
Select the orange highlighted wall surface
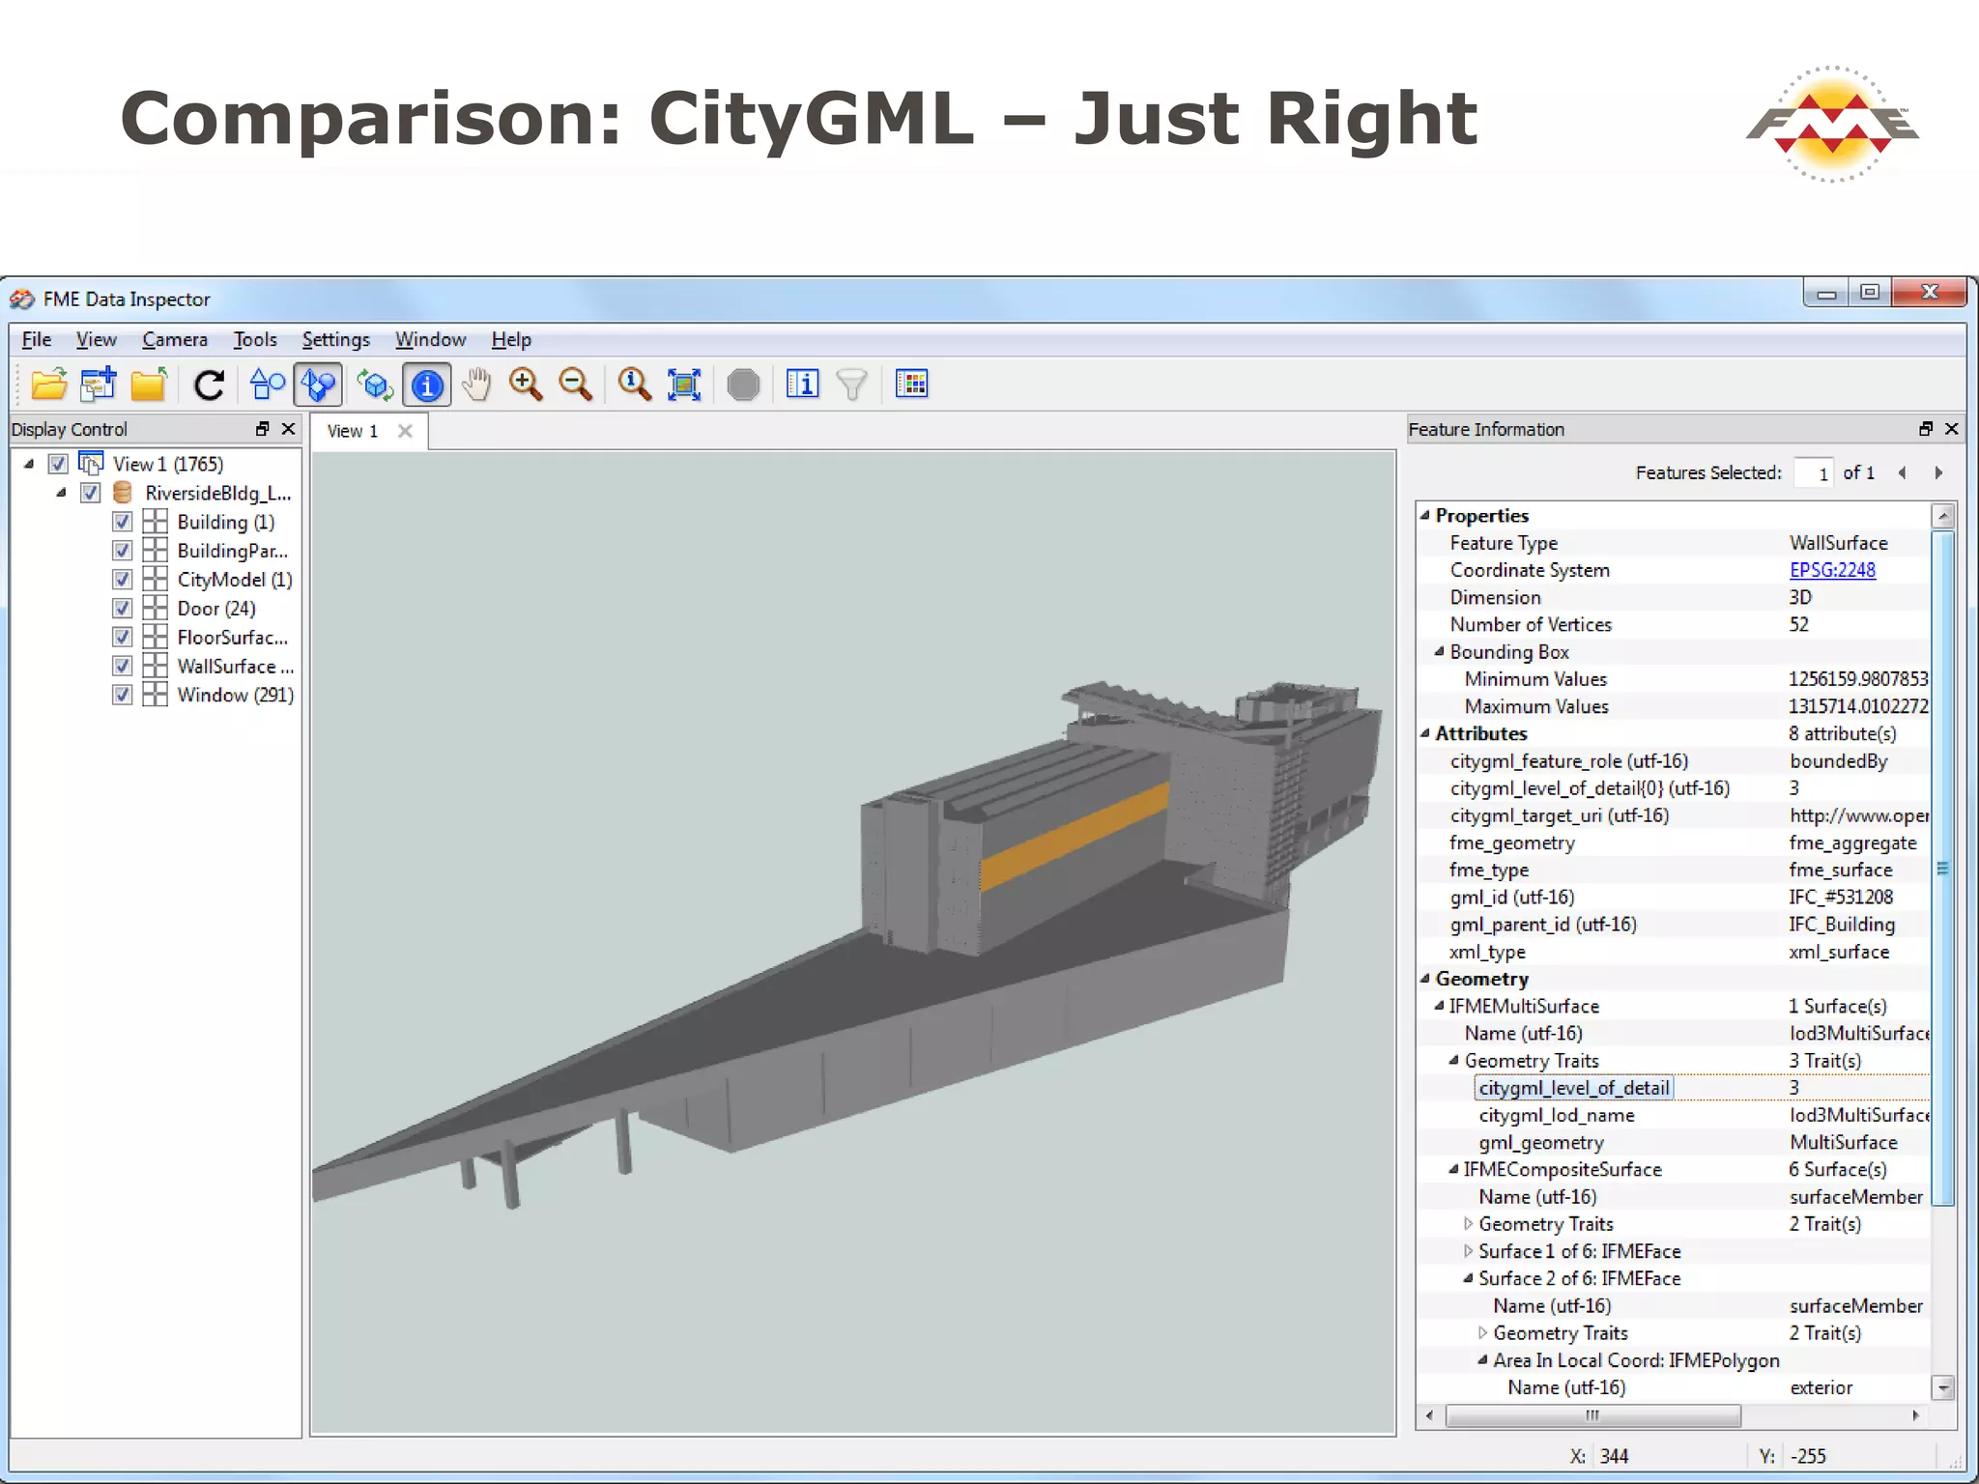(x=1075, y=836)
